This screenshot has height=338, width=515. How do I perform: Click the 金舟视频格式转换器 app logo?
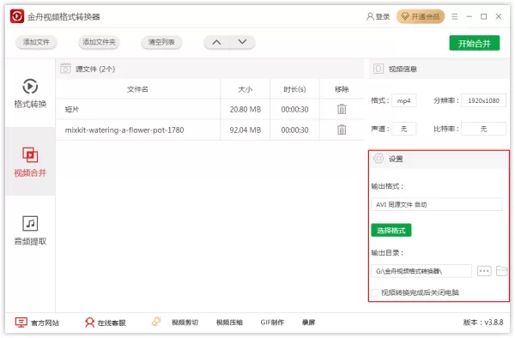[x=17, y=16]
